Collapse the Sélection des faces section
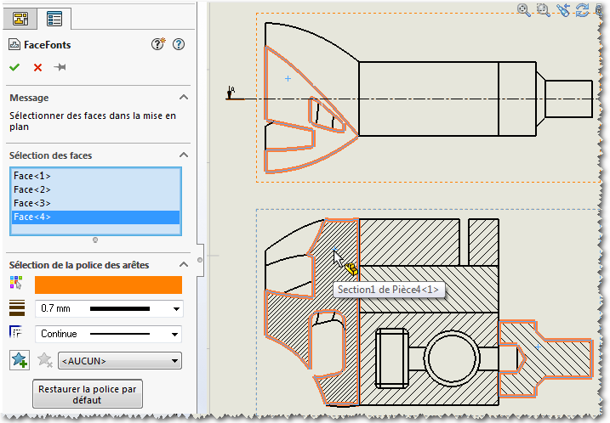 point(183,155)
